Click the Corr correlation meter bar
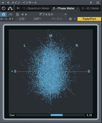This screenshot has height=123, width=102. [51, 115]
